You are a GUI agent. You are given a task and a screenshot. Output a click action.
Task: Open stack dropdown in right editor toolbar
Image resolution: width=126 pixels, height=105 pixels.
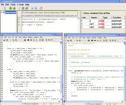point(120,41)
